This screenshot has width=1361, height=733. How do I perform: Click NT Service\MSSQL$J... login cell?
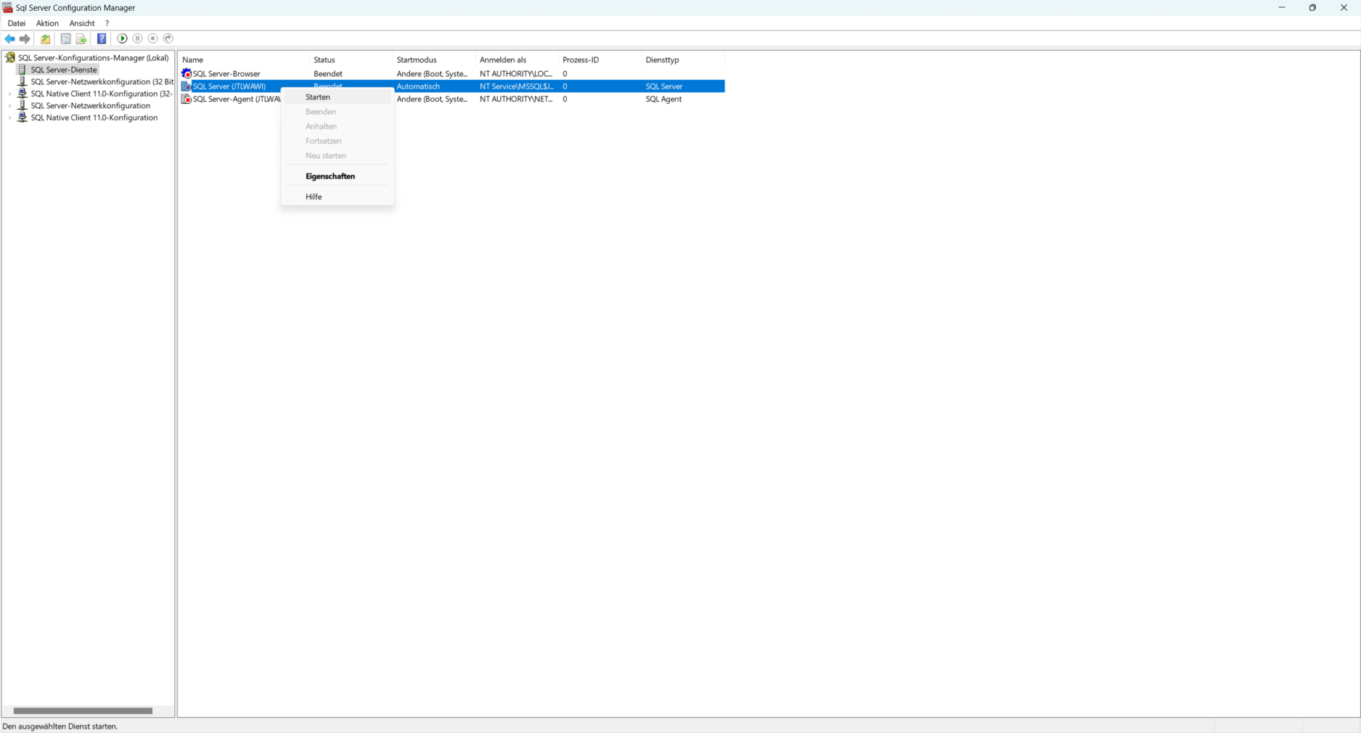(516, 86)
